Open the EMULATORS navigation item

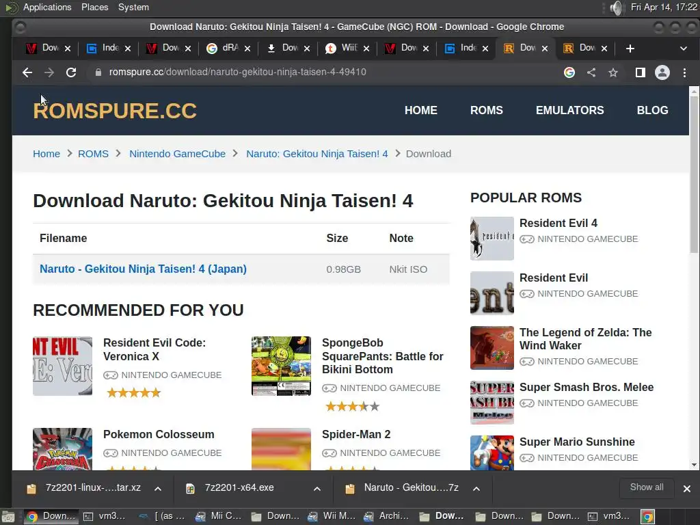point(569,110)
